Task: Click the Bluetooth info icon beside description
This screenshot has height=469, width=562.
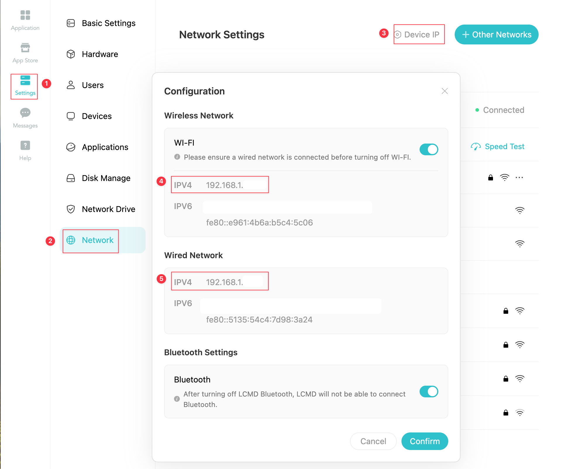Action: [x=177, y=399]
